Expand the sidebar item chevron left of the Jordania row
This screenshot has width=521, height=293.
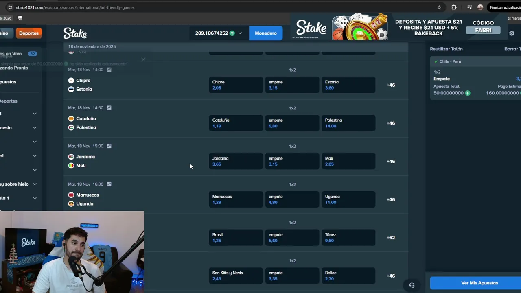[x=35, y=156]
